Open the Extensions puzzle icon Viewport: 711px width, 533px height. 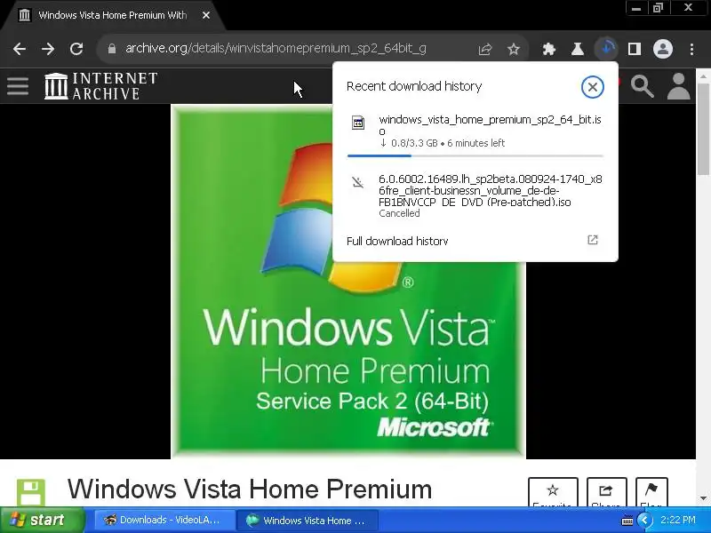pyautogui.click(x=549, y=49)
